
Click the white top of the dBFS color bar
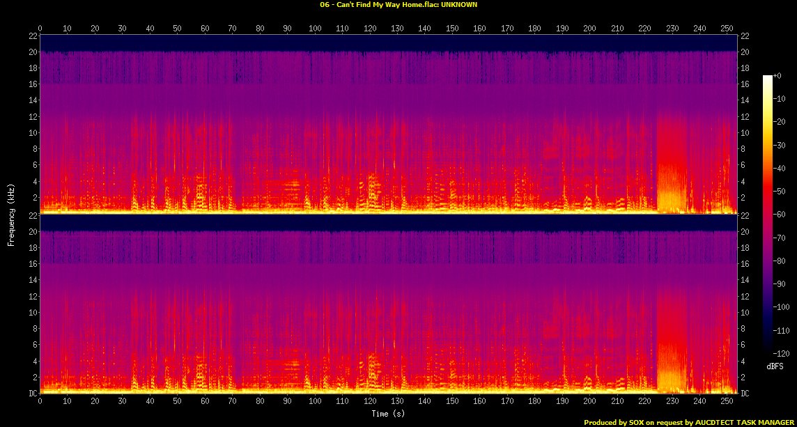[x=767, y=79]
